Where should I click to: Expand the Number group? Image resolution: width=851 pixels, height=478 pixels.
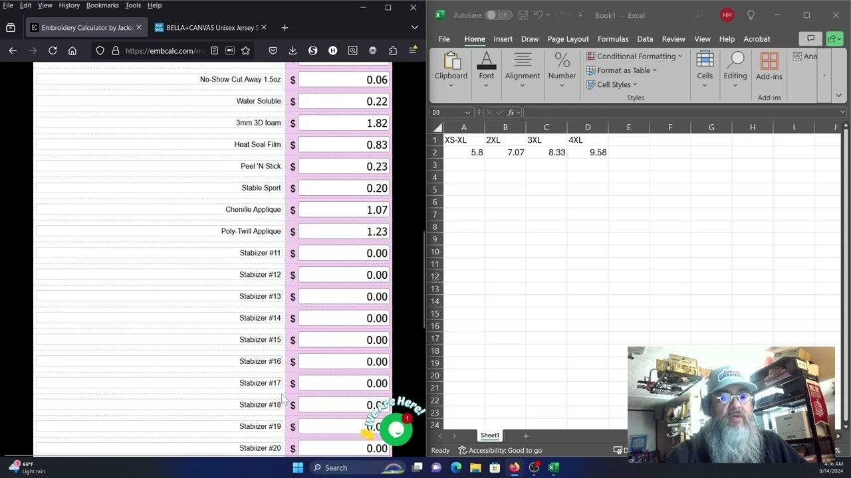(562, 85)
